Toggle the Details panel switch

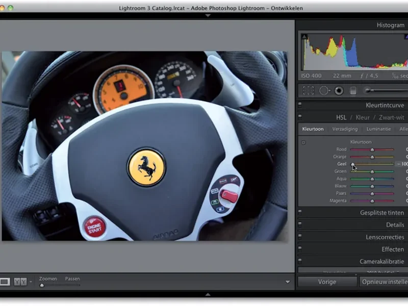coord(300,224)
